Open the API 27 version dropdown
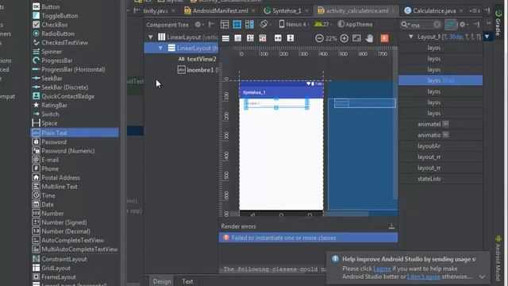508x286 pixels. [324, 25]
